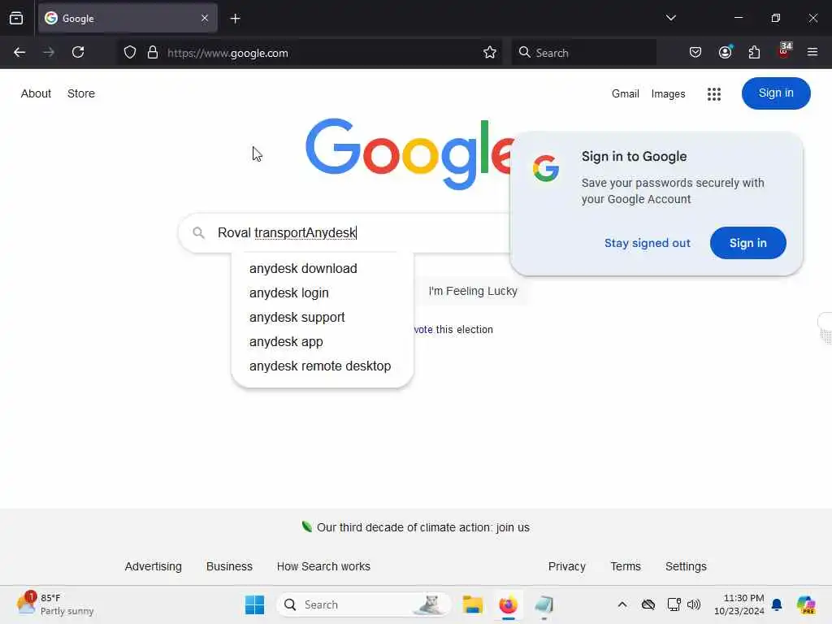Open the Advertising footer link

point(153,566)
